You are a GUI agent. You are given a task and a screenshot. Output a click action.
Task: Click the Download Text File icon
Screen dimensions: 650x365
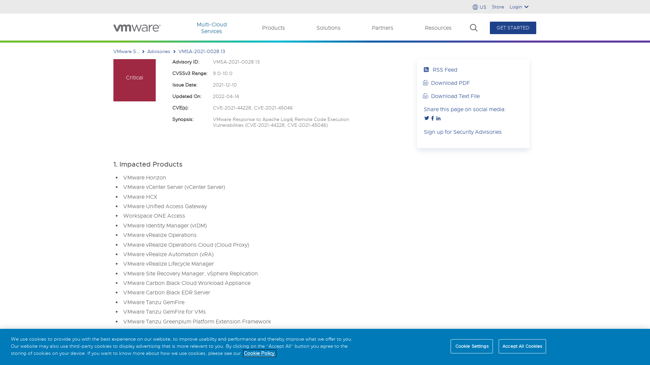click(x=426, y=96)
